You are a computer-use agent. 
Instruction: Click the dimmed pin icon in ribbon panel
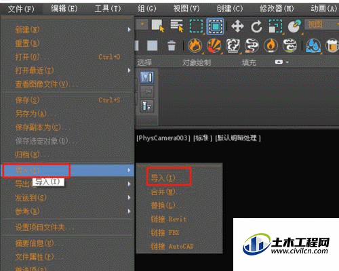(x=147, y=91)
